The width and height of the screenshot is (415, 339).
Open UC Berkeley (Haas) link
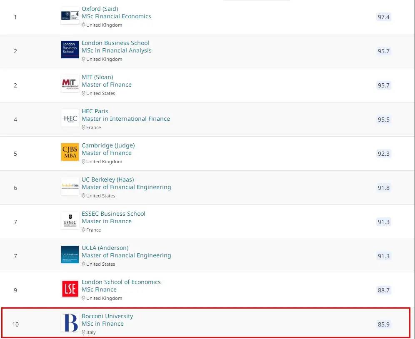click(x=108, y=179)
